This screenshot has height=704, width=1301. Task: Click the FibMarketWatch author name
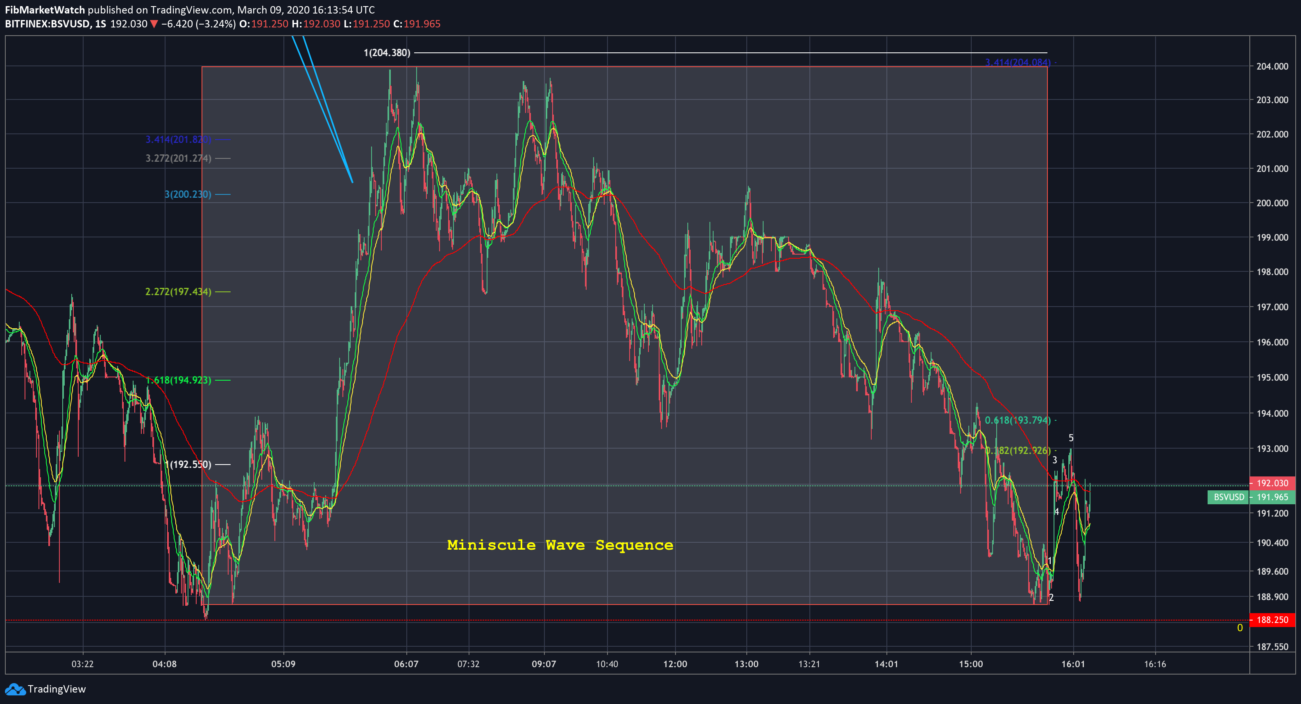45,9
